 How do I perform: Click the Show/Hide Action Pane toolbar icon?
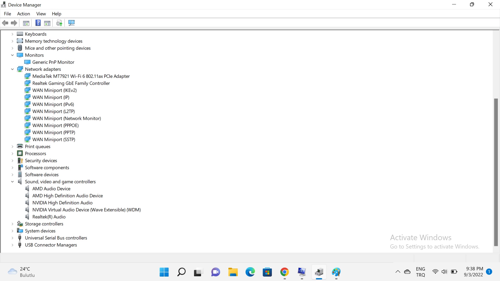tap(47, 23)
